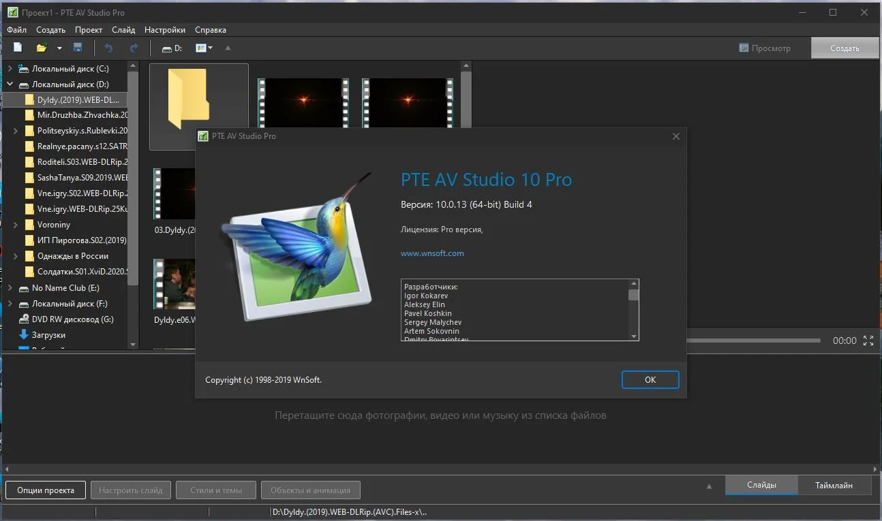Open the www.wnsoft.com link
Screen dimensions: 882x521
coord(432,253)
